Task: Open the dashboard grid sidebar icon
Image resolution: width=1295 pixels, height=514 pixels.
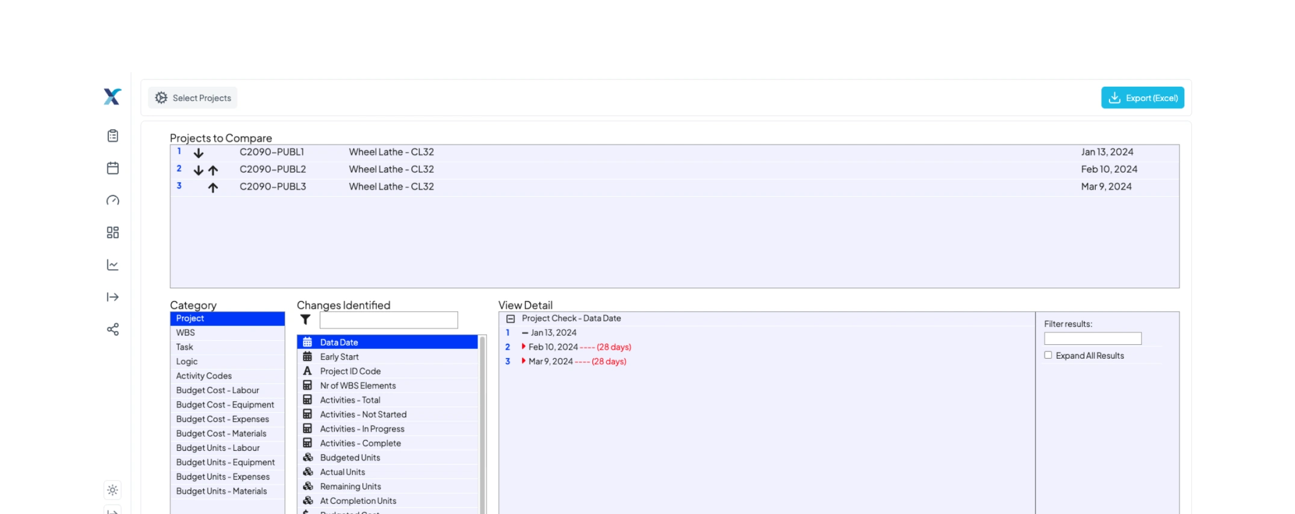Action: [113, 232]
